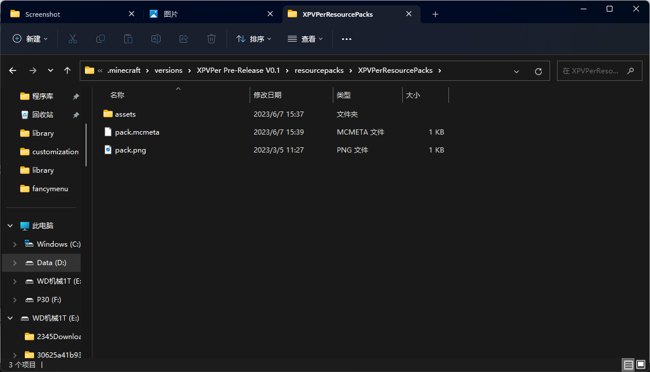Select the pack.png file icon

(108, 150)
